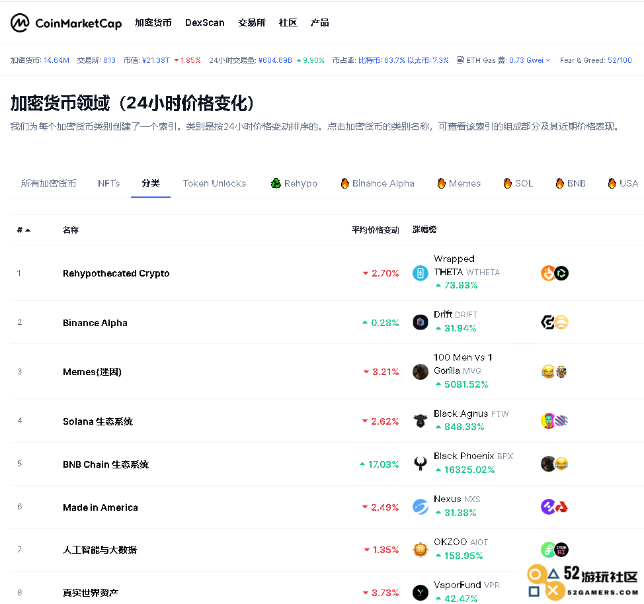Image resolution: width=644 pixels, height=604 pixels.
Task: Click gainer icons in Solana row
Action: [x=555, y=421]
